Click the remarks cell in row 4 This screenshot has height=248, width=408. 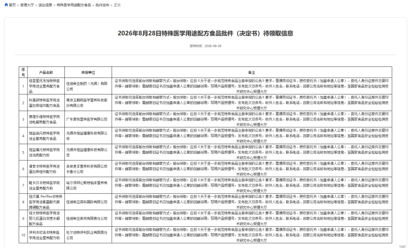(252, 136)
